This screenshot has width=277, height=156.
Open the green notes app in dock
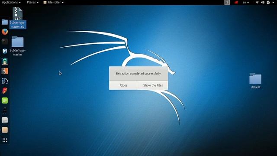[x=5, y=101]
